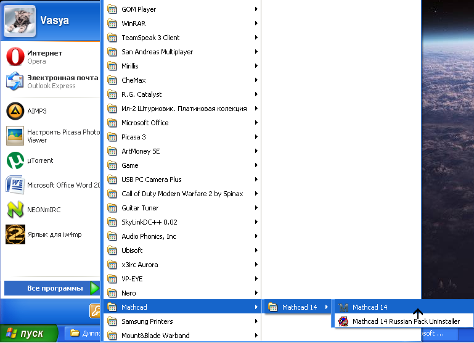Click the WinRAR folder icon

[112, 23]
